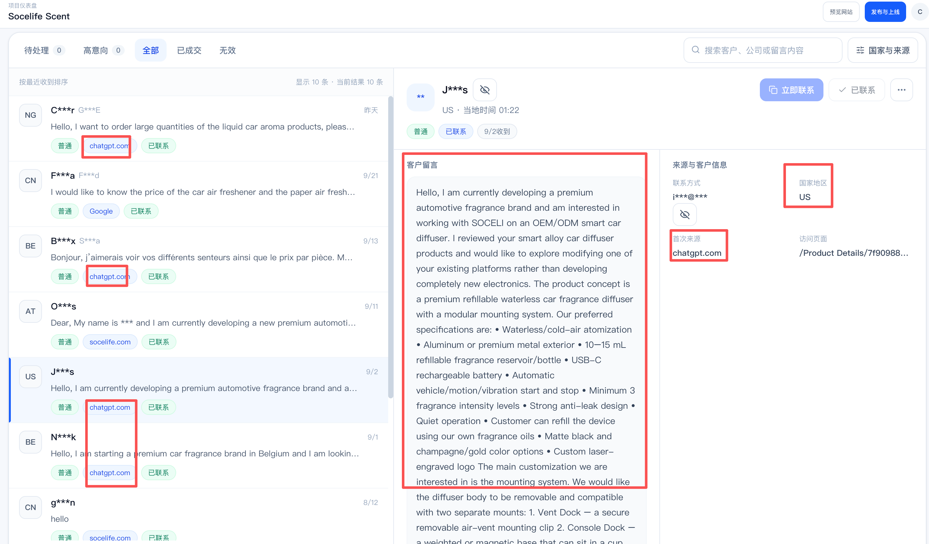
Task: Click the 预览网站 preview button
Action: (841, 12)
